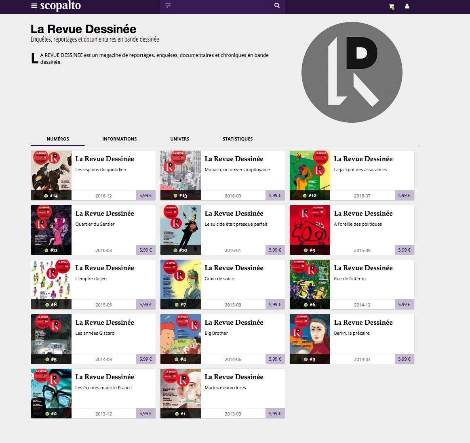Buy 'À l'oreille des politiques' issue
Image resolution: width=470 pixels, height=443 pixels.
[x=405, y=250]
